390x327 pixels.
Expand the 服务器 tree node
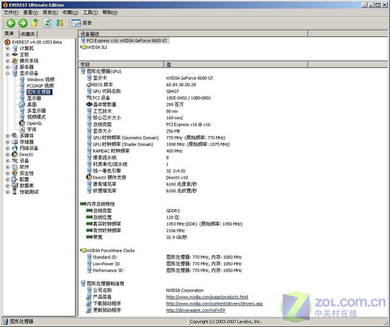(8, 67)
